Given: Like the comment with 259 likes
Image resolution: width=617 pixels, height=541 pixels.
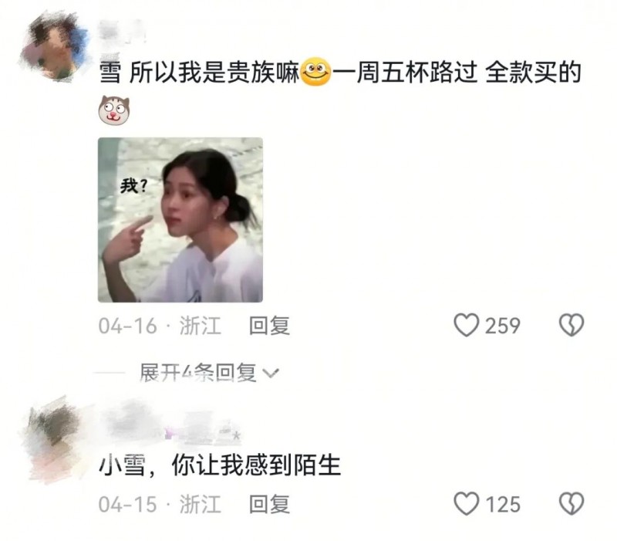Looking at the screenshot, I should coord(467,325).
